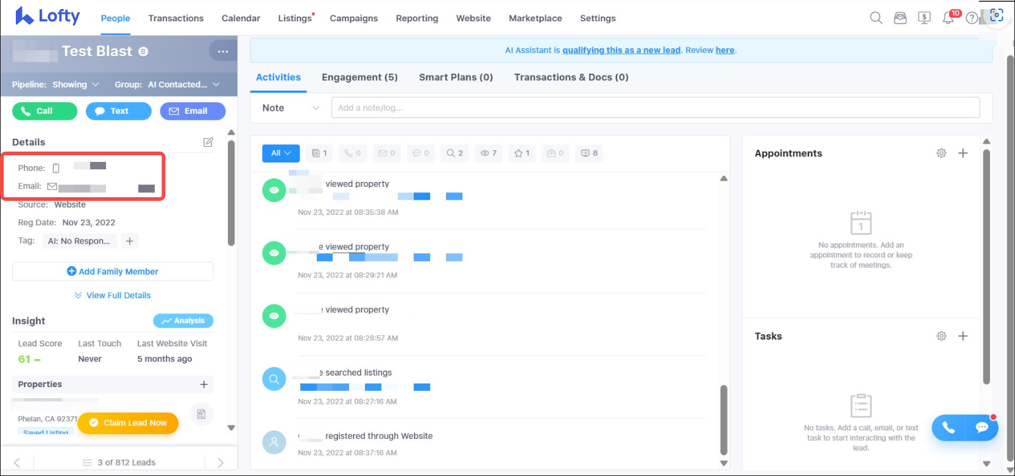Screen dimensions: 1015x476
Task: Click the Lofty logo
Action: [x=48, y=16]
